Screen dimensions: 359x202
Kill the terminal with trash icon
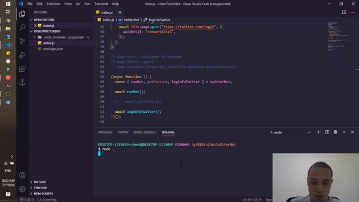tap(335, 132)
